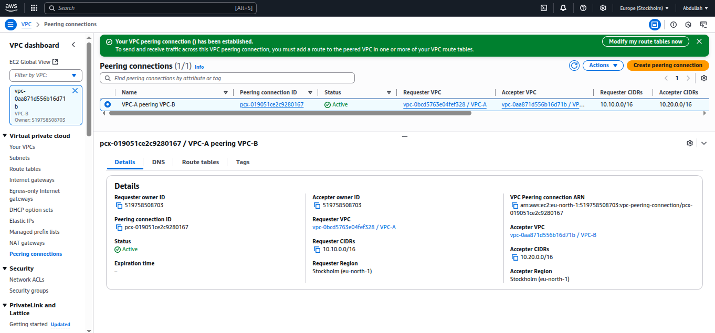The width and height of the screenshot is (715, 333).
Task: Open Security groups in the sidebar
Action: [29, 291]
